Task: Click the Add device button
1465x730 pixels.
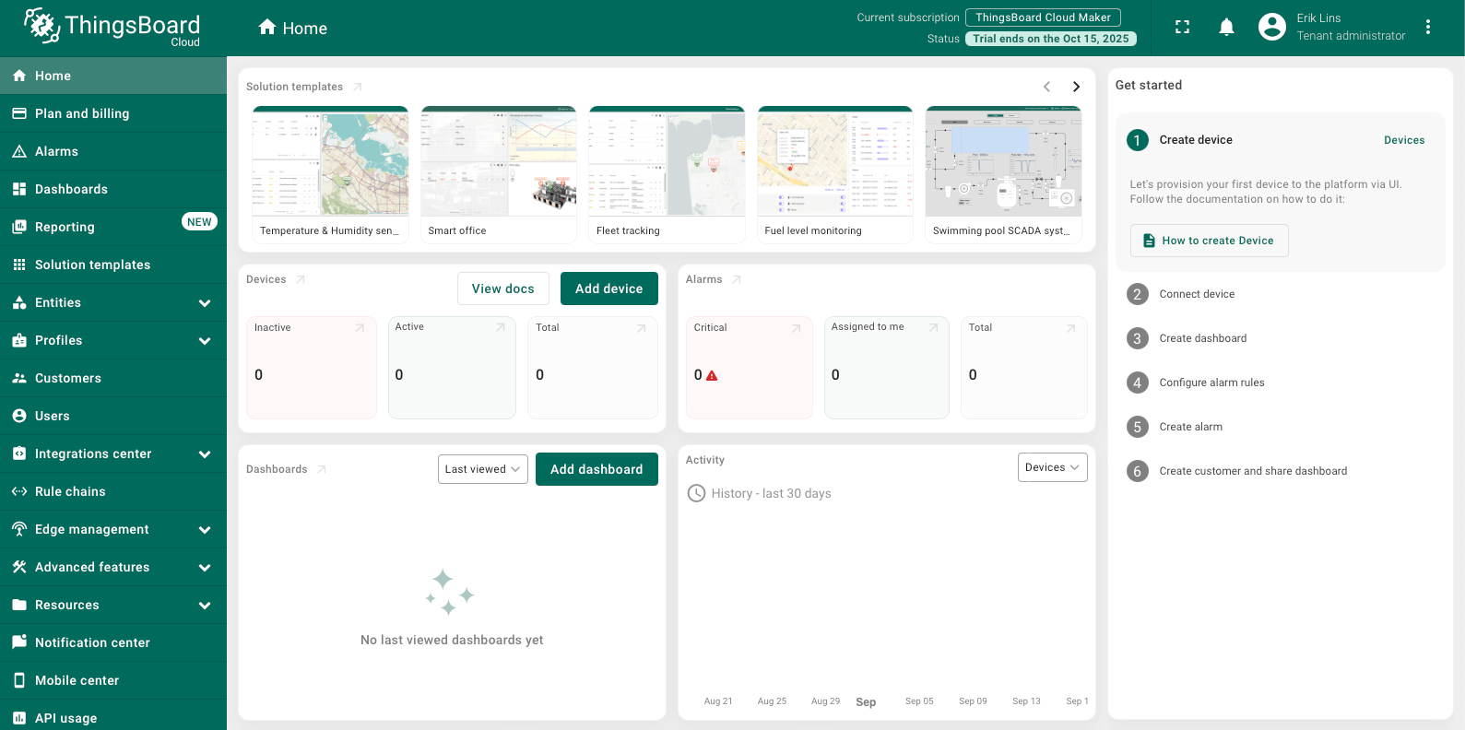Action: coord(608,288)
